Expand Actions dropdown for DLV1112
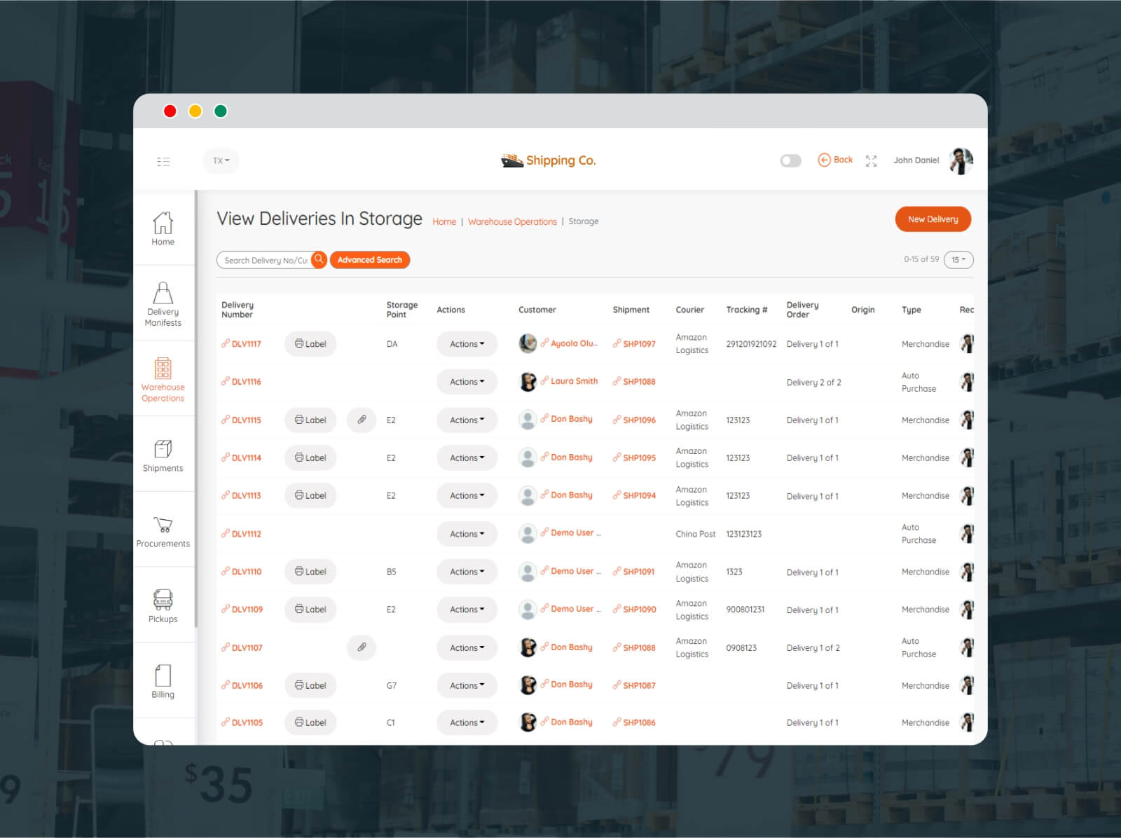 467,534
